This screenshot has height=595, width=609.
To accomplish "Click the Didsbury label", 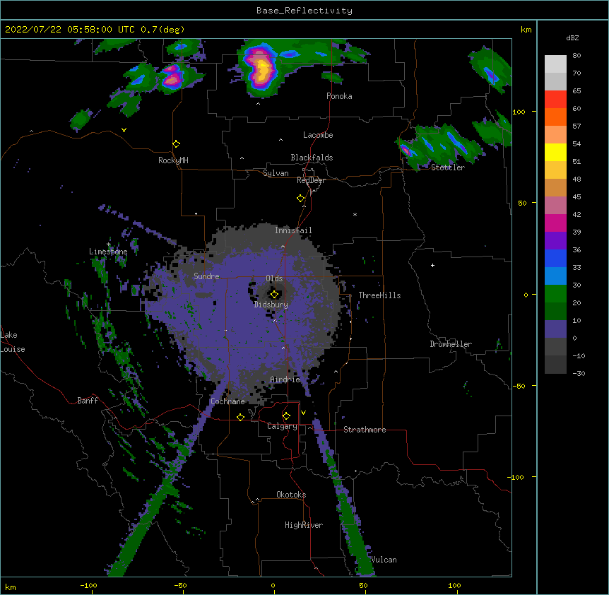I will pos(271,305).
